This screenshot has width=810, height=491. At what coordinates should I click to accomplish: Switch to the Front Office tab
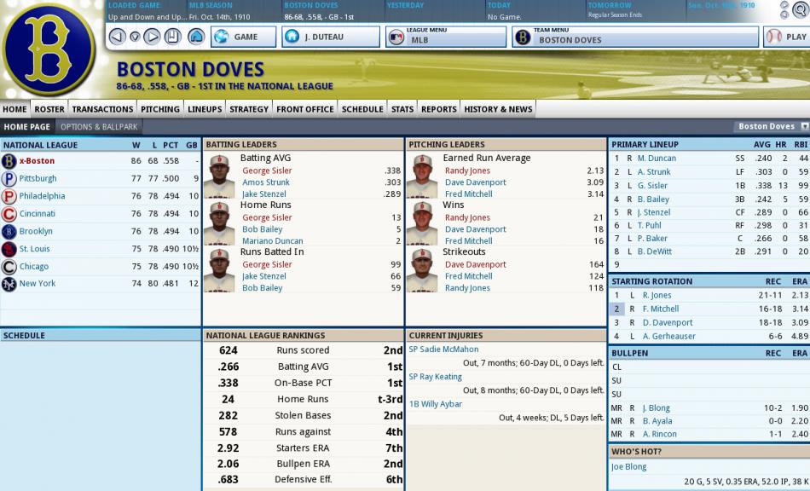pyautogui.click(x=305, y=109)
